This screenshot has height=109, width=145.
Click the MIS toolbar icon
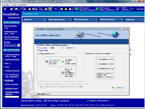(x=56, y=9)
